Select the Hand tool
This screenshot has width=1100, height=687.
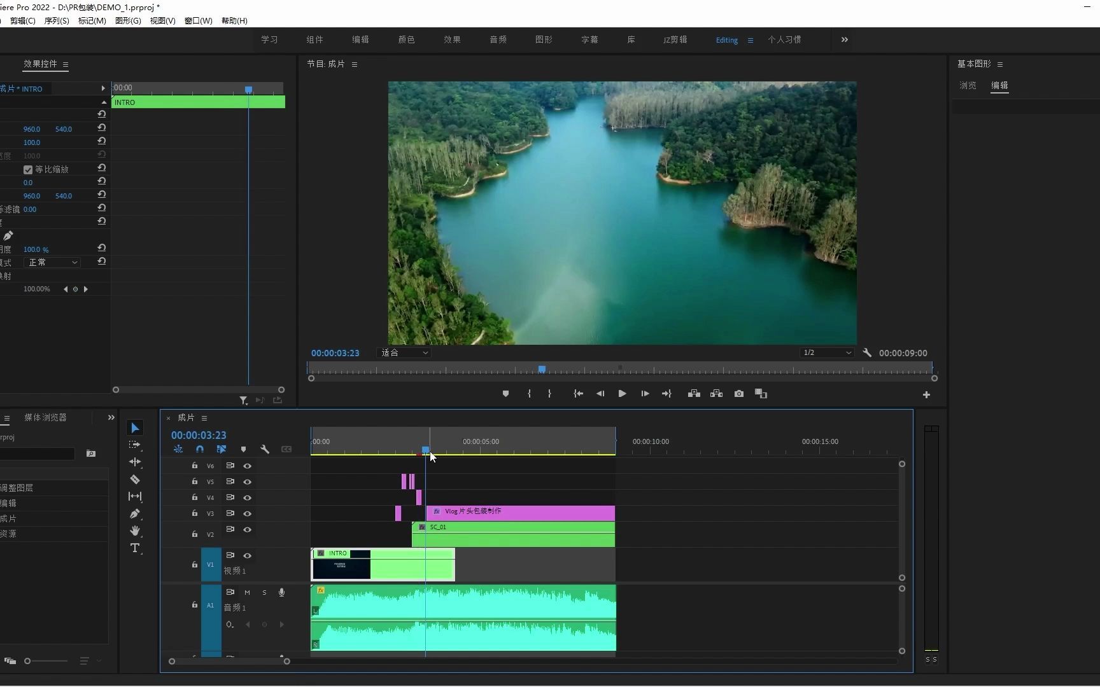[135, 531]
